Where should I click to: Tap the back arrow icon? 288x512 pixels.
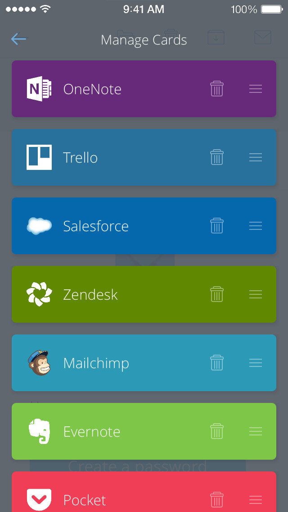point(18,39)
